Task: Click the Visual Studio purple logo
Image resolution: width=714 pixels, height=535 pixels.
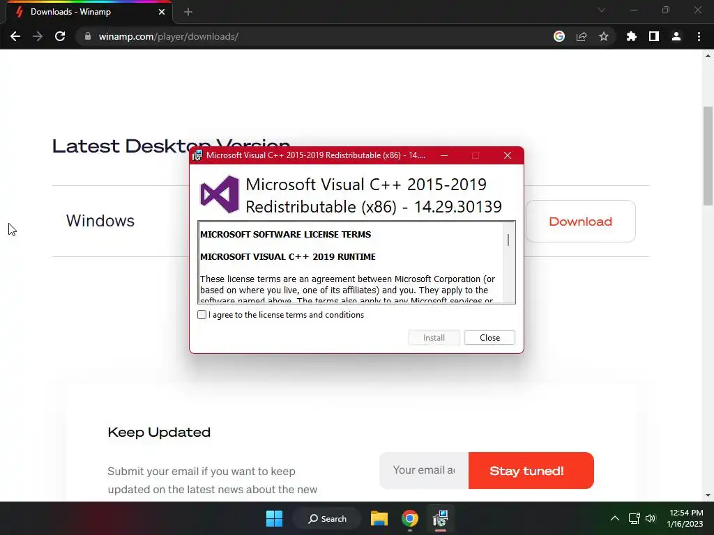Action: (x=220, y=194)
